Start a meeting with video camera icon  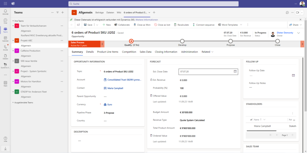(x=297, y=12)
